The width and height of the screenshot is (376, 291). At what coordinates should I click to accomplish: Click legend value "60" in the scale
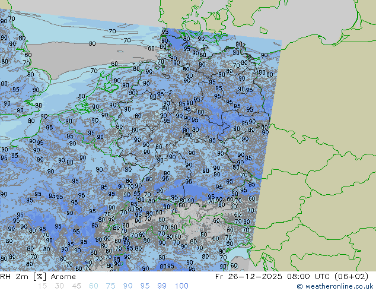click(94, 286)
